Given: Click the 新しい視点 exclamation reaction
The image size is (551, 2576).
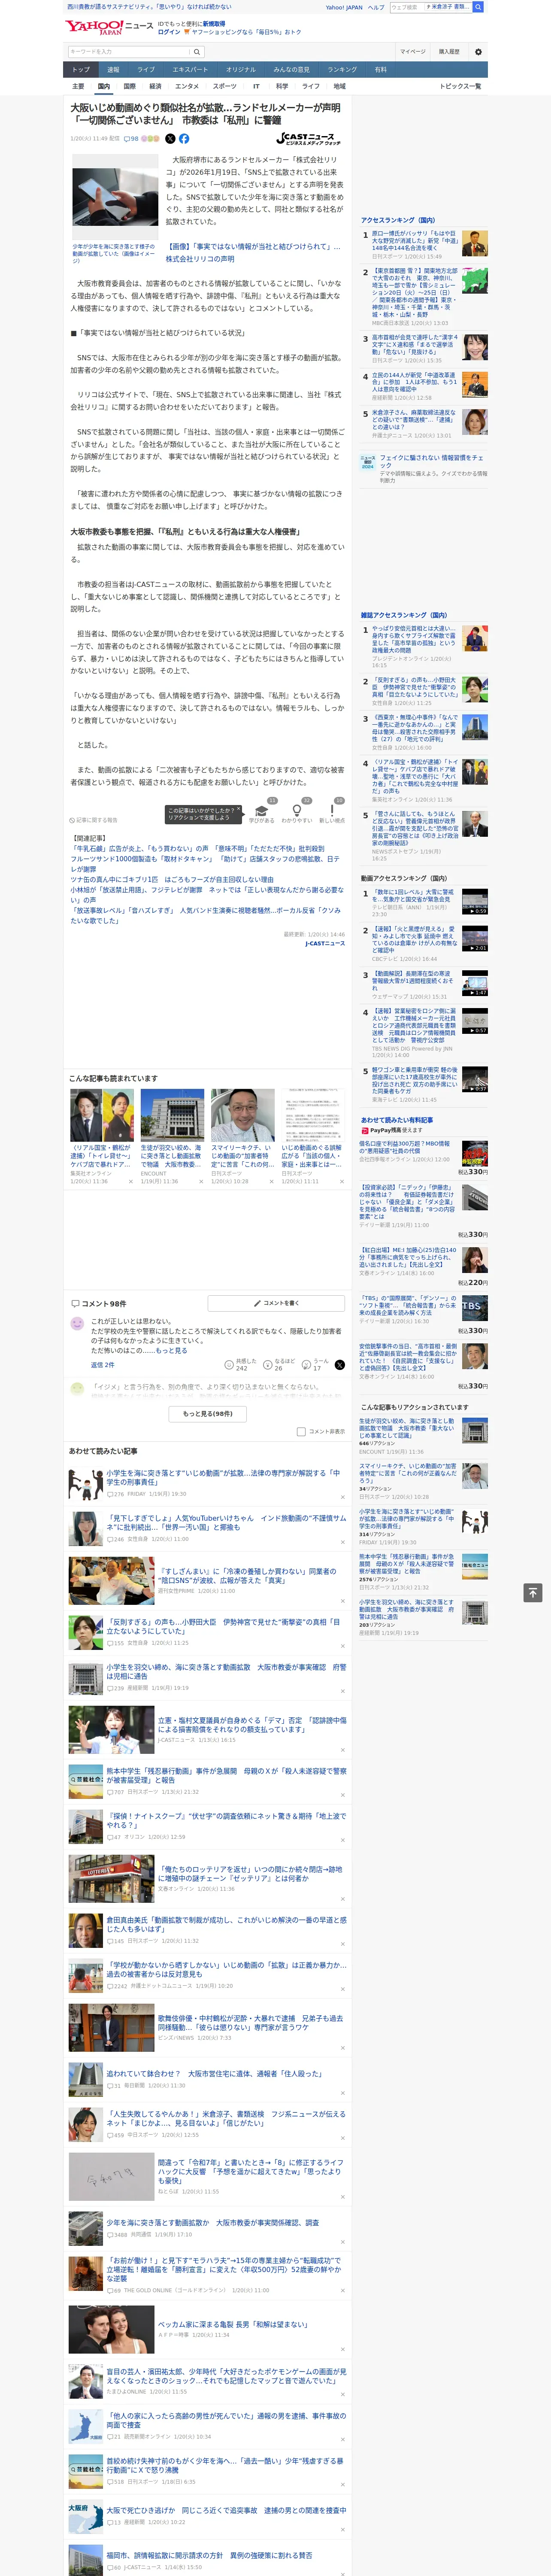Looking at the screenshot, I should (x=332, y=812).
